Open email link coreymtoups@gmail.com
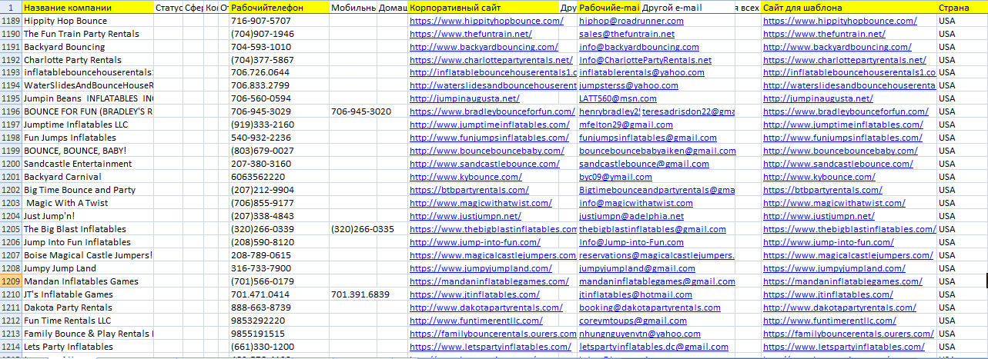This screenshot has width=988, height=359. [x=633, y=321]
